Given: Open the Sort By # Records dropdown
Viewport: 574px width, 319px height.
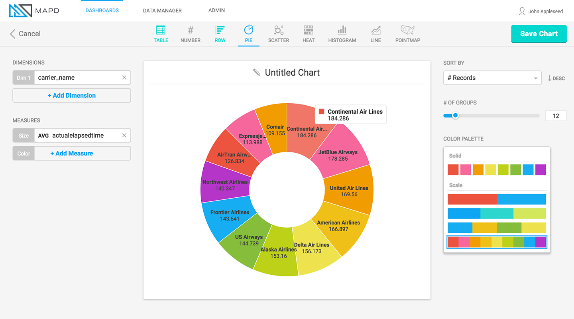Looking at the screenshot, I should (x=492, y=78).
